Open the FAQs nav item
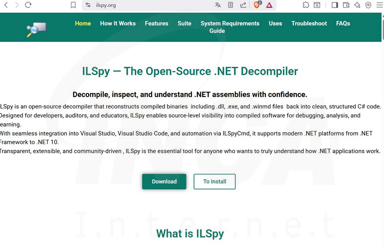384x247 pixels. pyautogui.click(x=343, y=23)
